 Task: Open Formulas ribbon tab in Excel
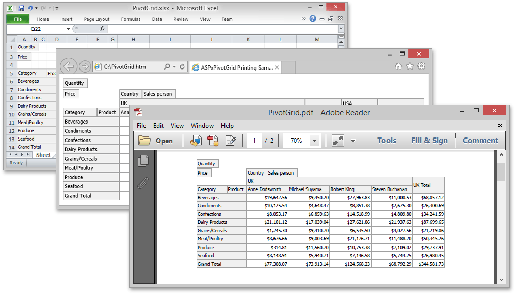tap(131, 19)
